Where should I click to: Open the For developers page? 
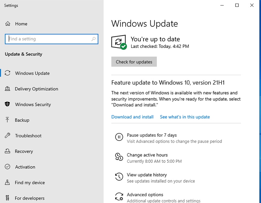click(30, 198)
